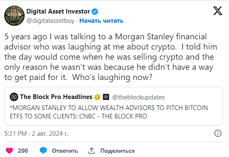This screenshot has width=229, height=157.
Task: Open the X logo link
Action: (218, 11)
